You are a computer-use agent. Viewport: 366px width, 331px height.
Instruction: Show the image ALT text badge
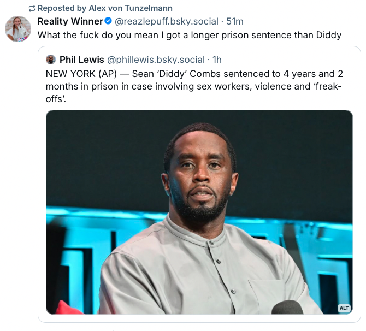[344, 308]
